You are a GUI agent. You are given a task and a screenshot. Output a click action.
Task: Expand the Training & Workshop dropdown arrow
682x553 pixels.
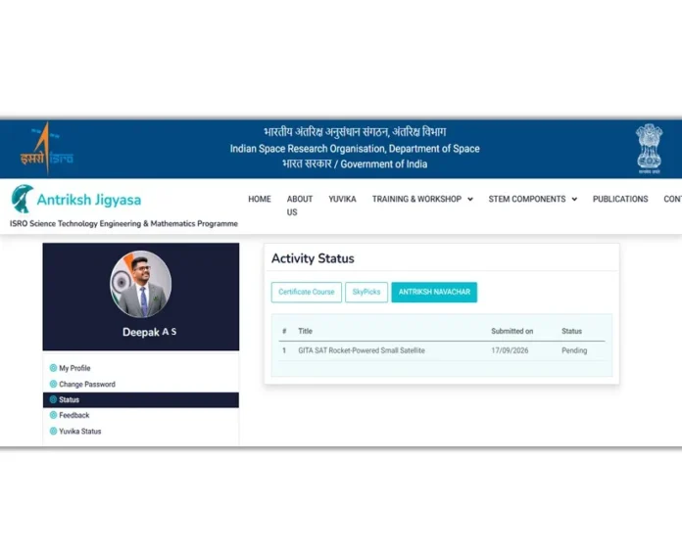pos(470,200)
